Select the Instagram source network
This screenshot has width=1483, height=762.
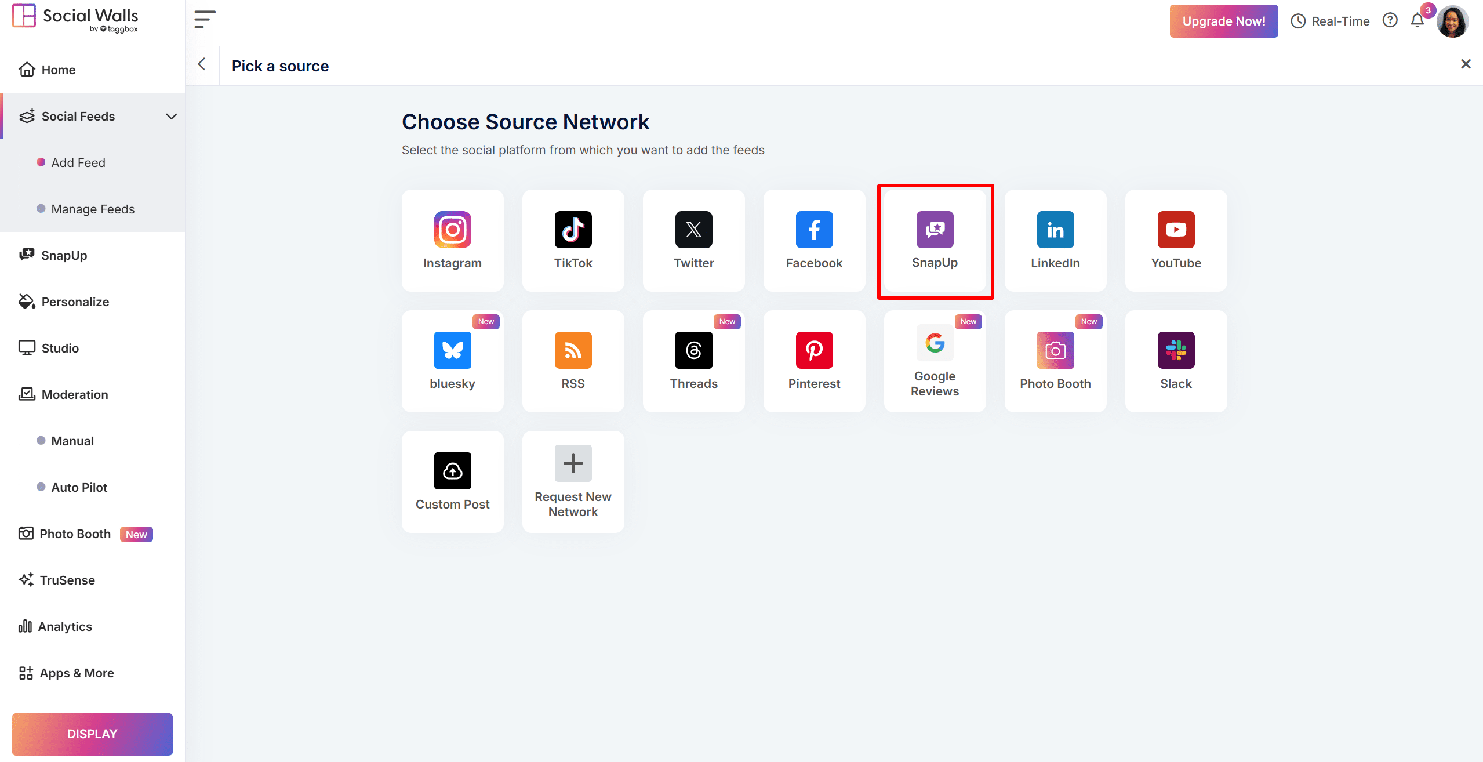click(x=452, y=240)
